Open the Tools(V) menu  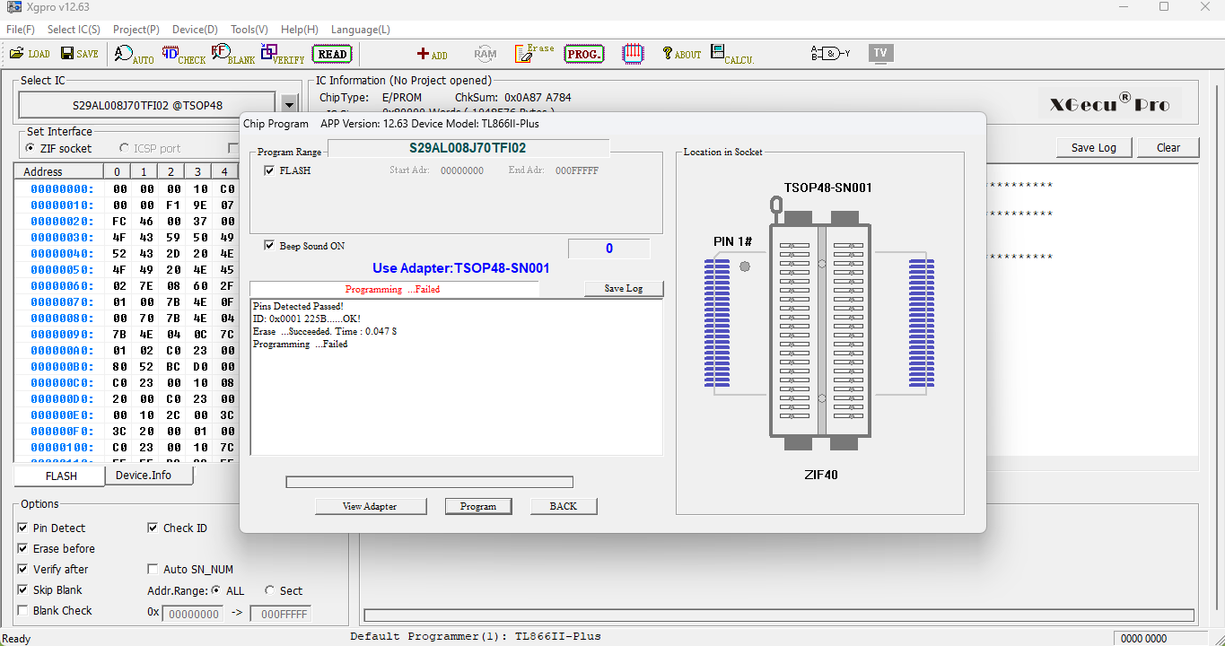coord(249,29)
